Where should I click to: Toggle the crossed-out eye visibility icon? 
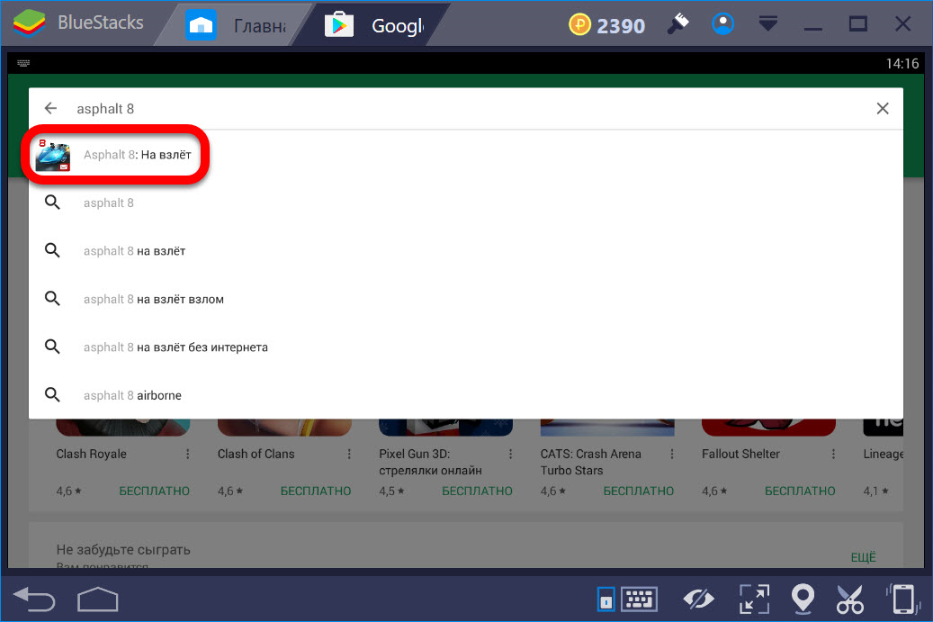click(x=698, y=599)
